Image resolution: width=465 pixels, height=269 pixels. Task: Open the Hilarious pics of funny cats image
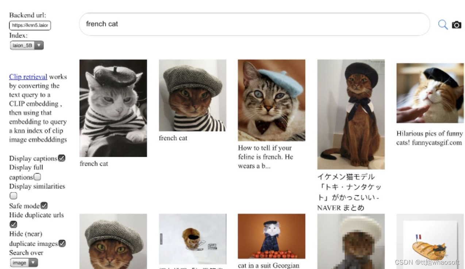430,93
